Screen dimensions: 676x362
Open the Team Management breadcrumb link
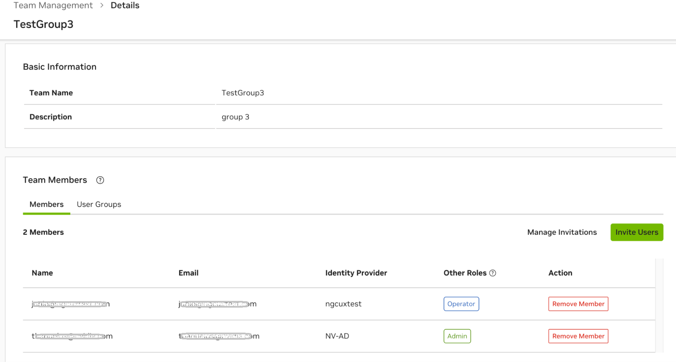(x=53, y=5)
